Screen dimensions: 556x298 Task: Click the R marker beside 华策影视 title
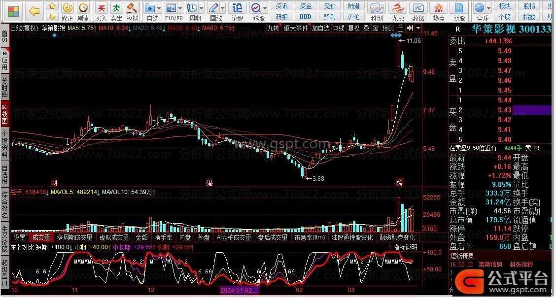point(458,30)
